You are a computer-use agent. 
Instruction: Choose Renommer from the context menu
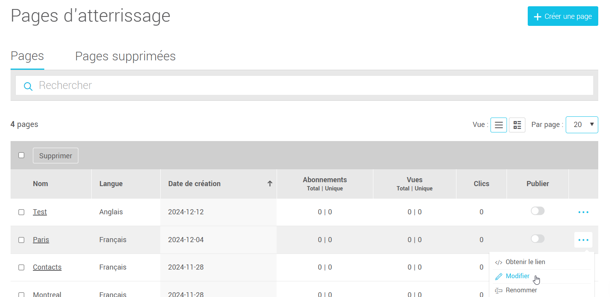pos(521,290)
